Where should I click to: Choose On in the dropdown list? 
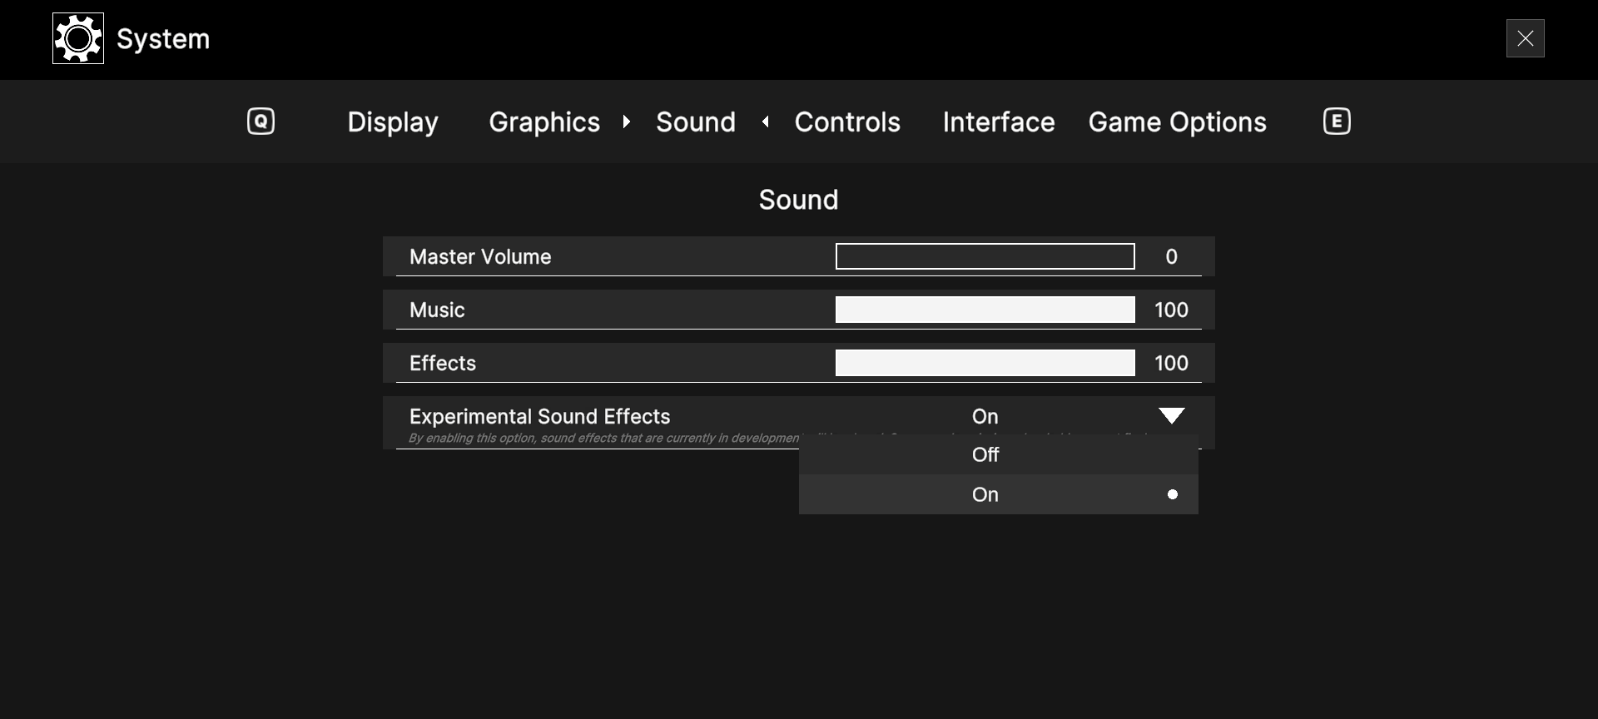(999, 494)
